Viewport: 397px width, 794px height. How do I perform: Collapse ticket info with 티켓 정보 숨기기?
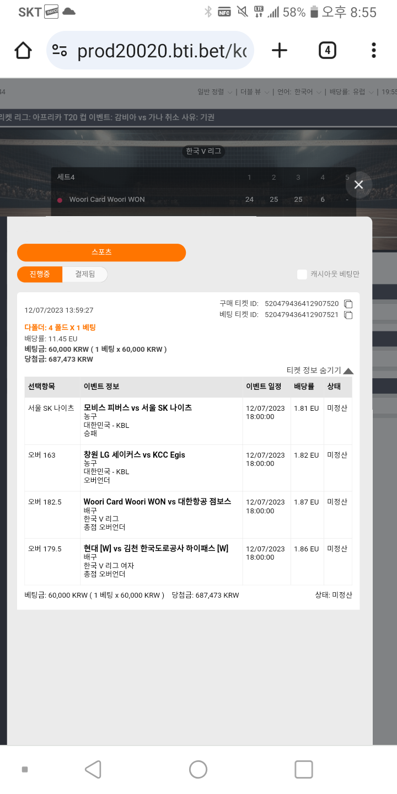[x=320, y=371]
